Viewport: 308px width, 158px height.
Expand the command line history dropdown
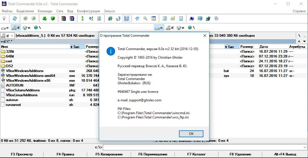tap(305, 147)
